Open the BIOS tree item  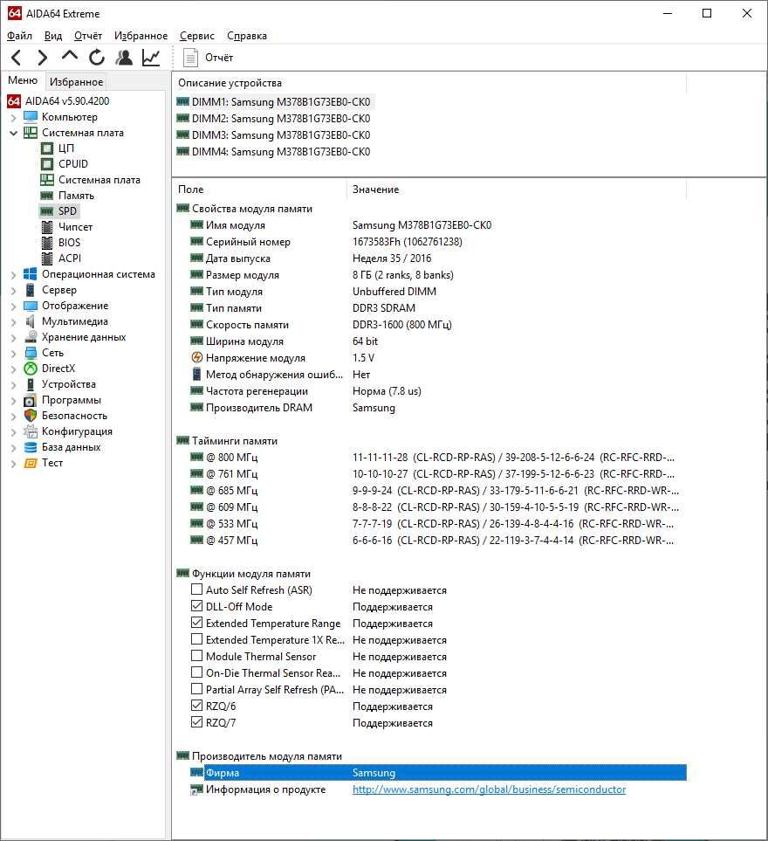point(69,243)
